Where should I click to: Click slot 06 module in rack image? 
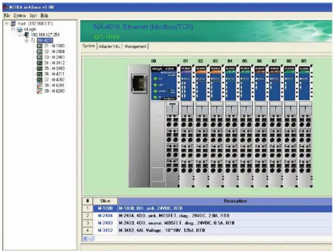click(x=261, y=126)
